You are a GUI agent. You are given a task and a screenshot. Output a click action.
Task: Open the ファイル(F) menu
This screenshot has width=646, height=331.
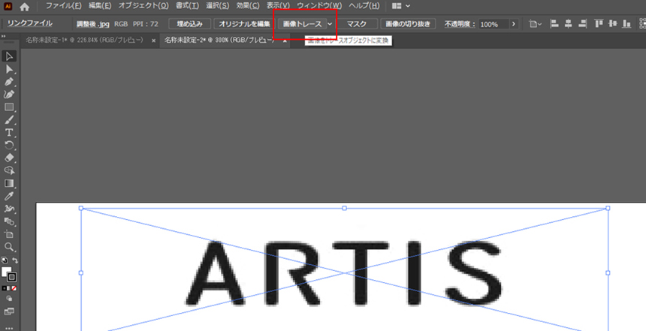point(63,6)
